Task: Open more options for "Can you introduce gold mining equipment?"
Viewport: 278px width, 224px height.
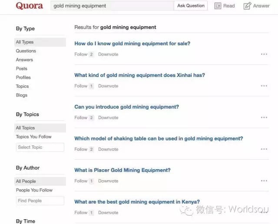Action: (x=264, y=117)
